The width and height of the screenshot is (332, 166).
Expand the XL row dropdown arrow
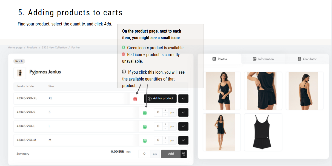click(x=183, y=99)
